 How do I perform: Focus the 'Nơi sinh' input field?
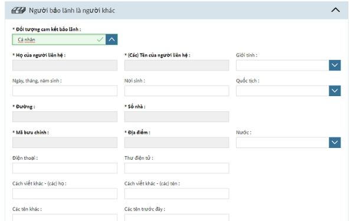point(176,91)
